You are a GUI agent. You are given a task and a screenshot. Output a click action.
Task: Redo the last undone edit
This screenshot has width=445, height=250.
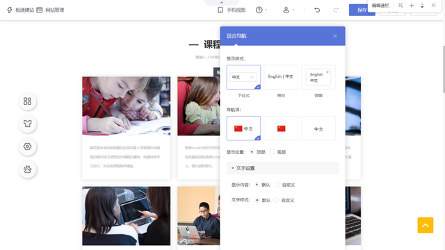pos(336,10)
